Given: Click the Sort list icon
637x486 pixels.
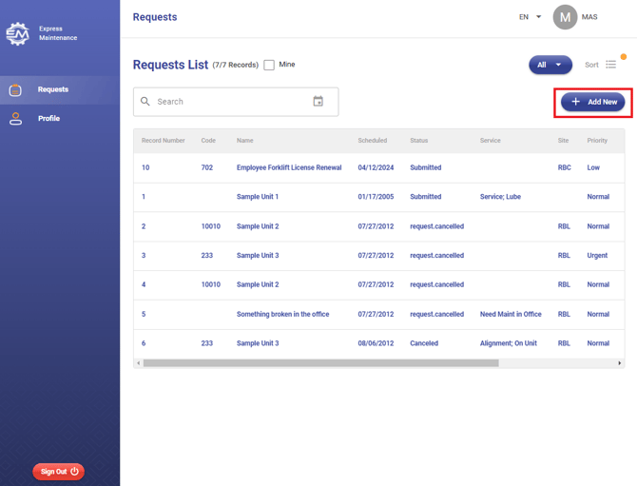Looking at the screenshot, I should [611, 65].
